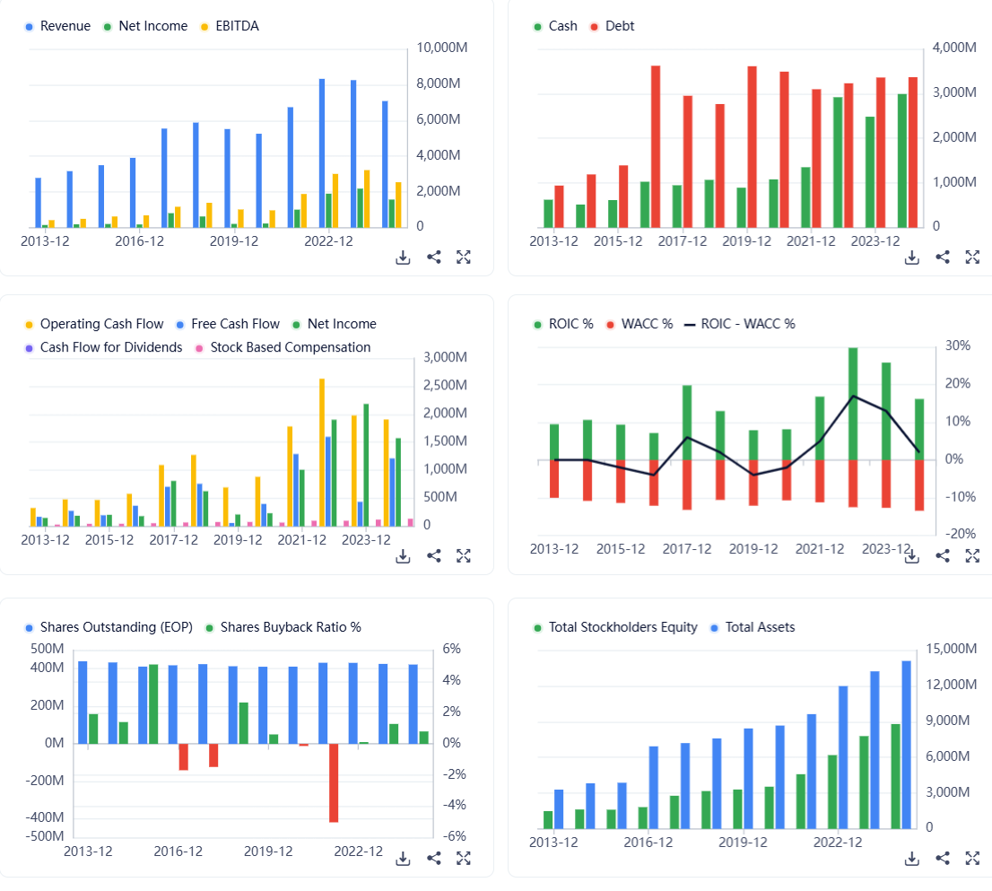Click the 30% axis label in ROIC chart
Screen dimensions: 992x891
pos(958,345)
